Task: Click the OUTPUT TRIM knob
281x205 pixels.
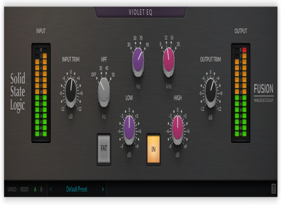Action: point(211,93)
